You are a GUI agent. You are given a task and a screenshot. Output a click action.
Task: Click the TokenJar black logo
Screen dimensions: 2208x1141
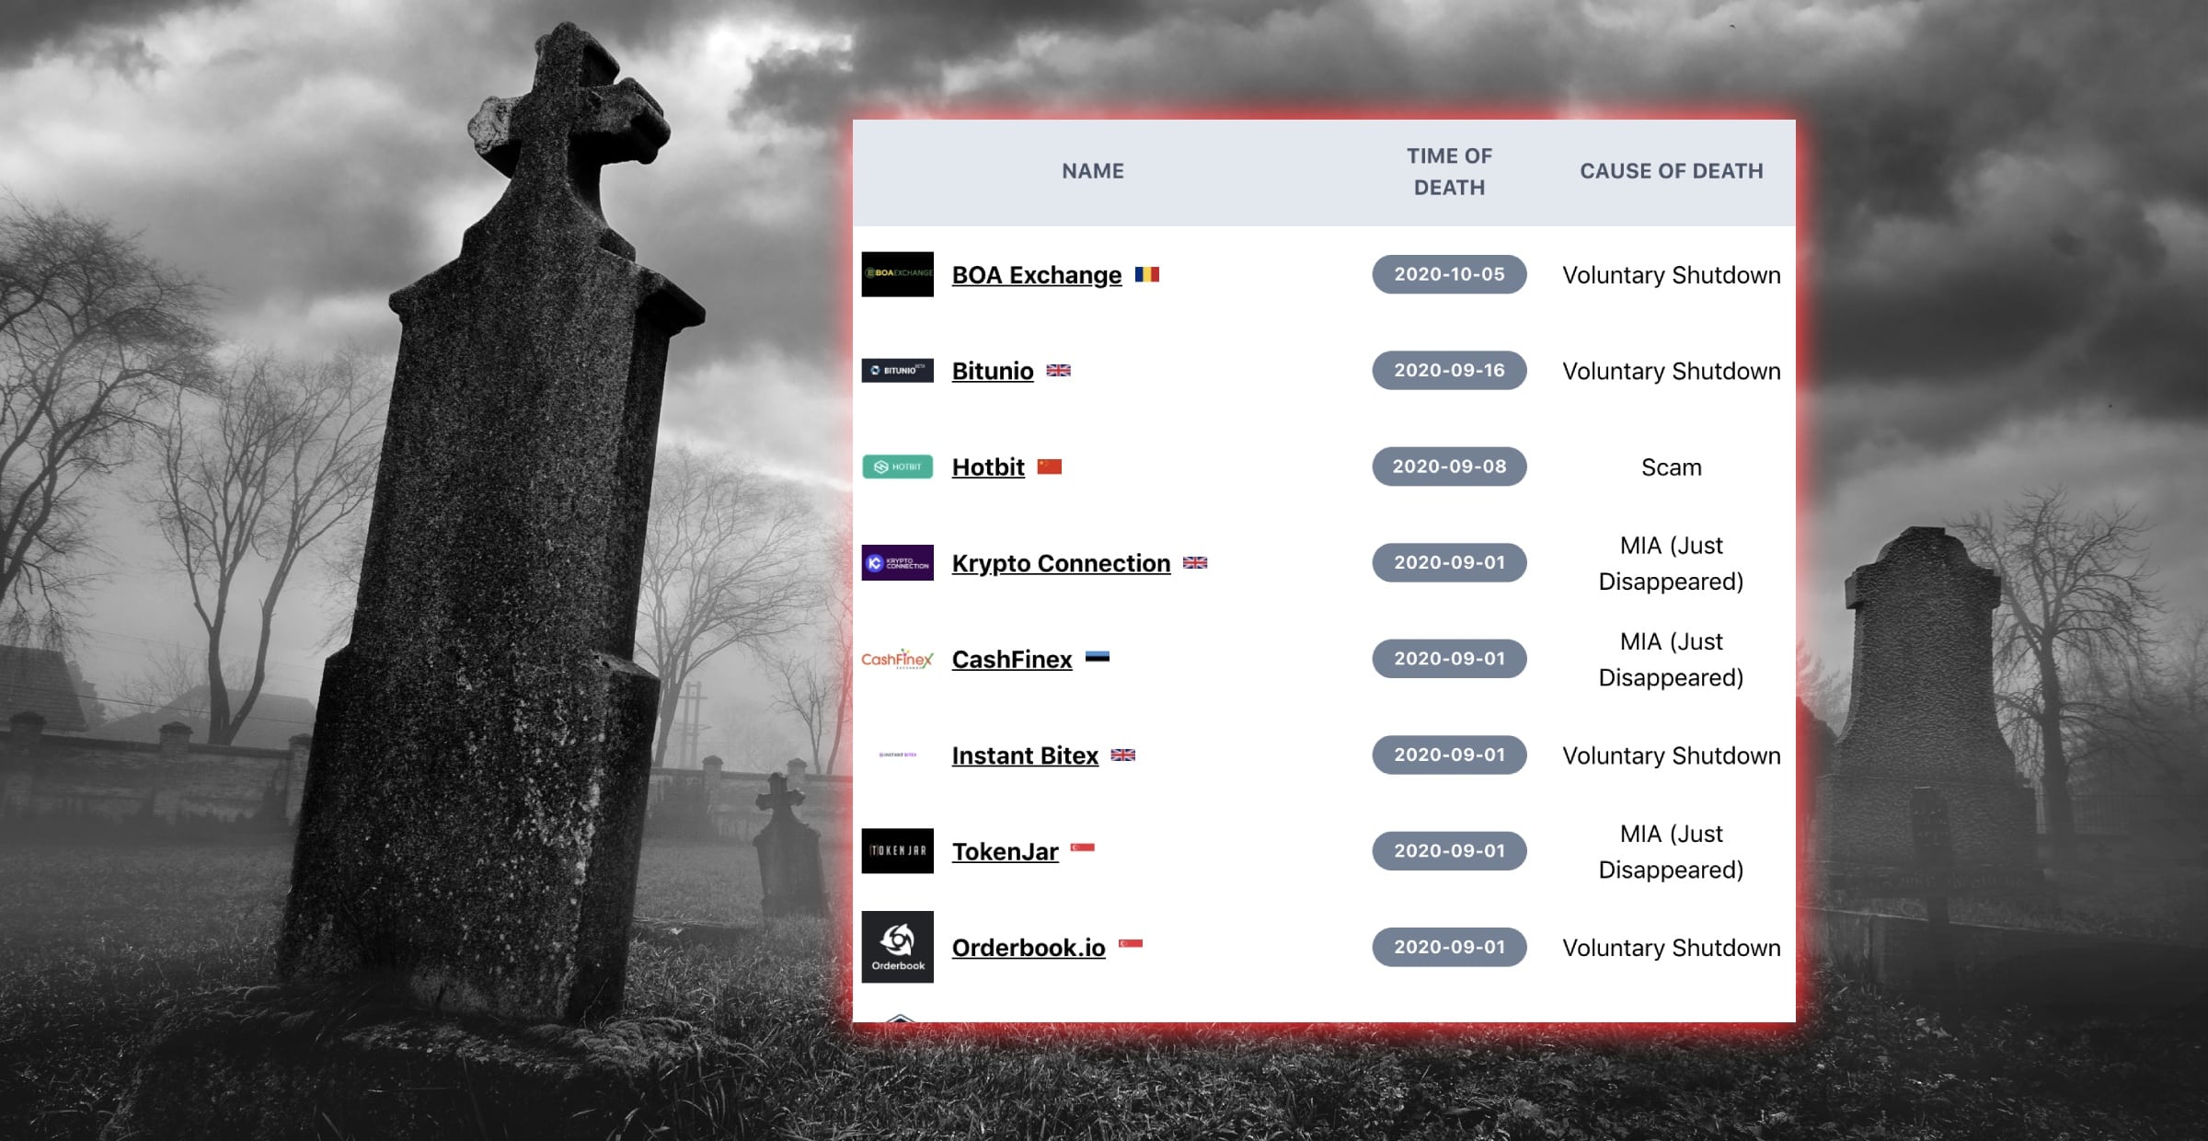(897, 851)
